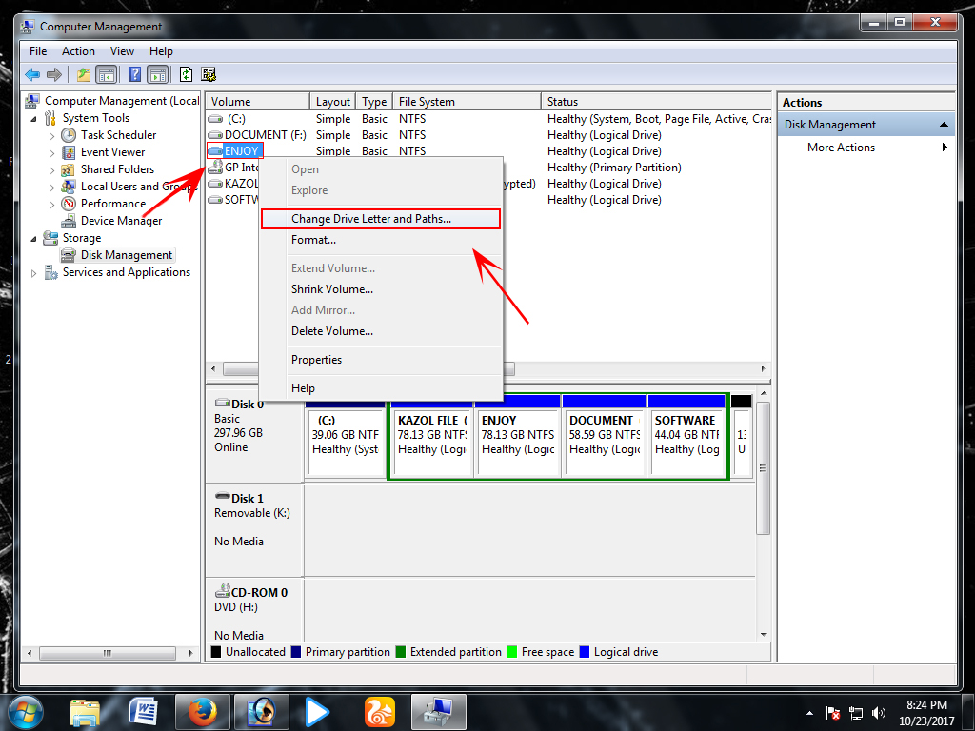Toggle the Show/Hide Action Pane icon
This screenshot has width=975, height=731.
158,75
